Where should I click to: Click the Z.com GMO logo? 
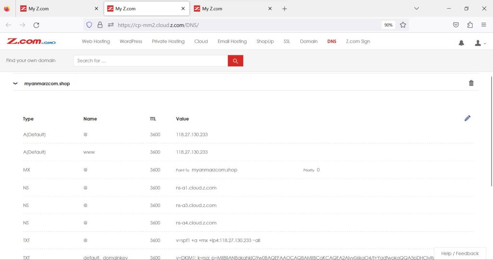click(31, 41)
